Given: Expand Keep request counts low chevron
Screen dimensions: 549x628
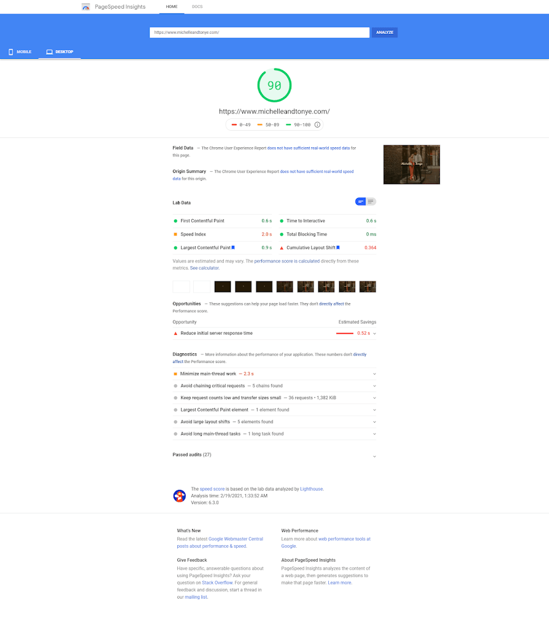Looking at the screenshot, I should click(x=374, y=398).
